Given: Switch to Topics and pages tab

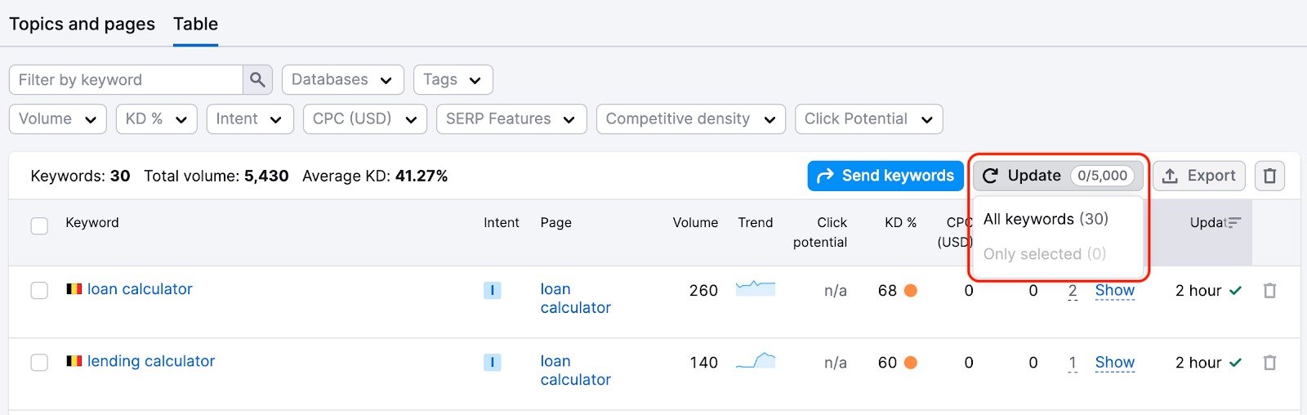Looking at the screenshot, I should [x=82, y=25].
